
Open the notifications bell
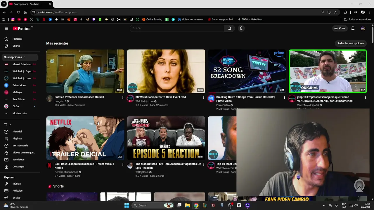(x=353, y=28)
